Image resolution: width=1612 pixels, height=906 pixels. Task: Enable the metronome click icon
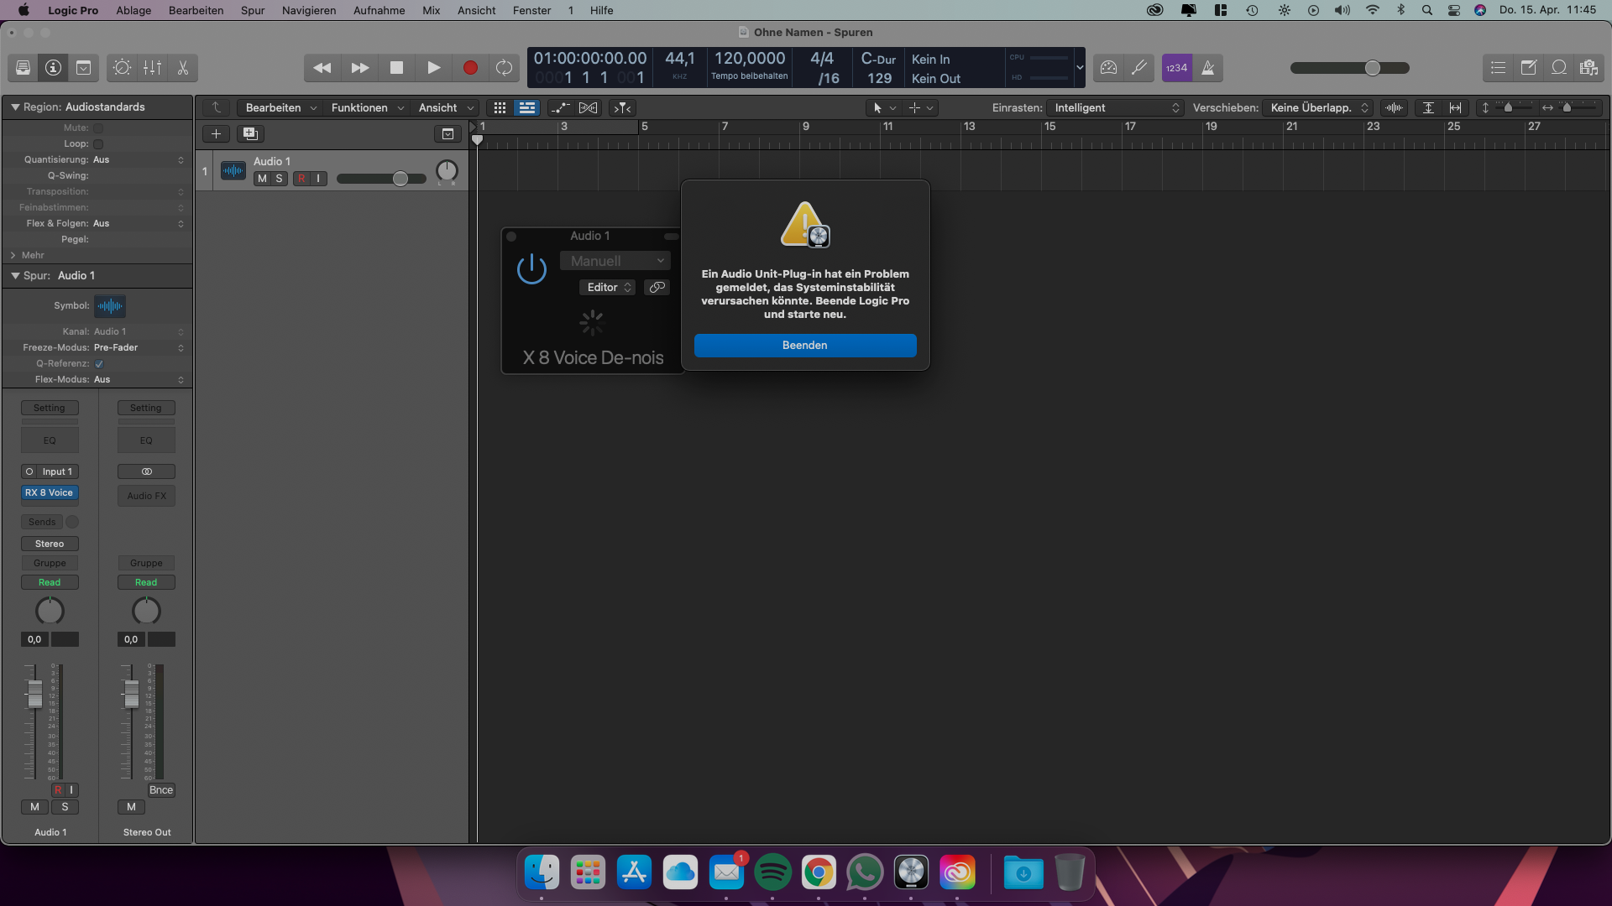1208,68
